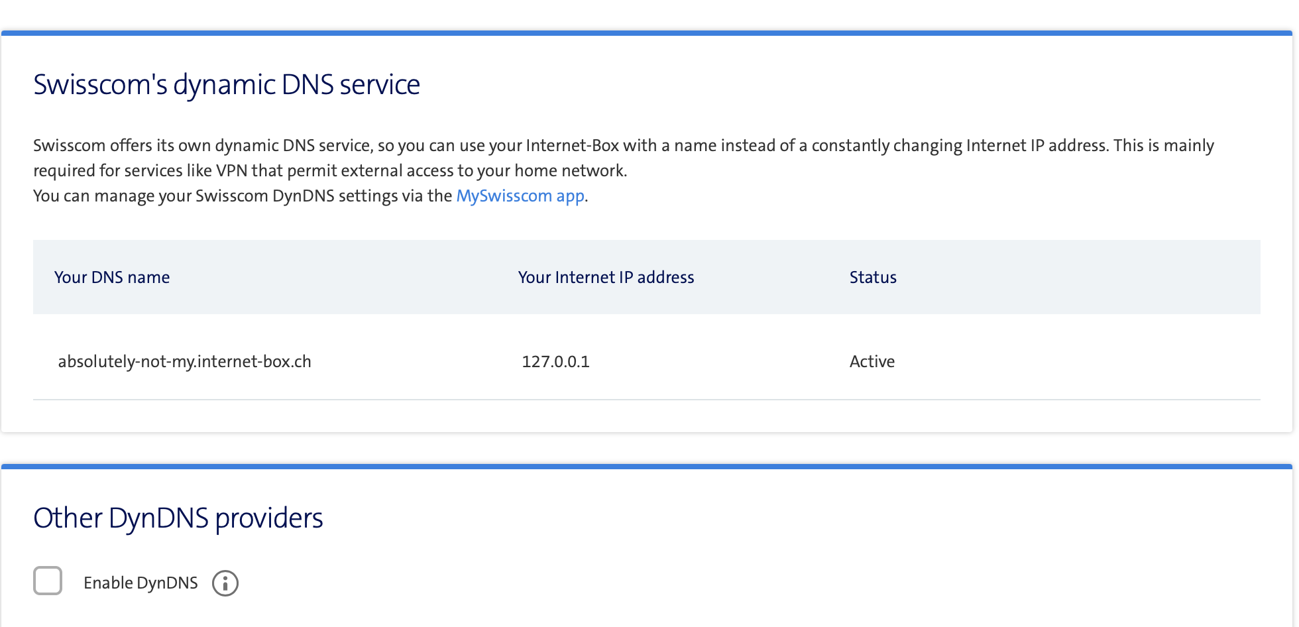Click the Your DNS name column header

tap(112, 277)
